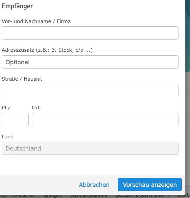Click the greyed-out Deutschland country field
This screenshot has width=190, height=198.
90,148
